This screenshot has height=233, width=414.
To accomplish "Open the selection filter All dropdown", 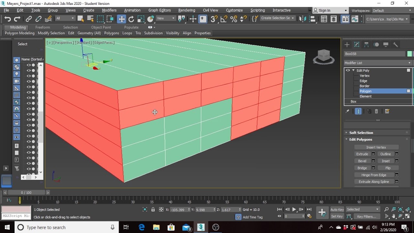I will pyautogui.click(x=73, y=18).
